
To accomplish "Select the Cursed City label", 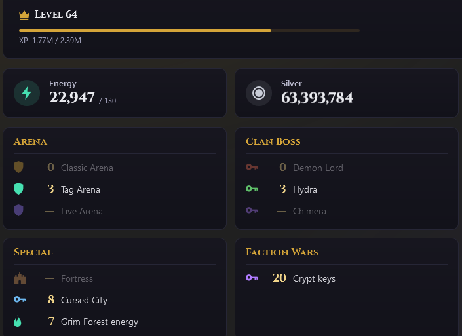I will [85, 301].
